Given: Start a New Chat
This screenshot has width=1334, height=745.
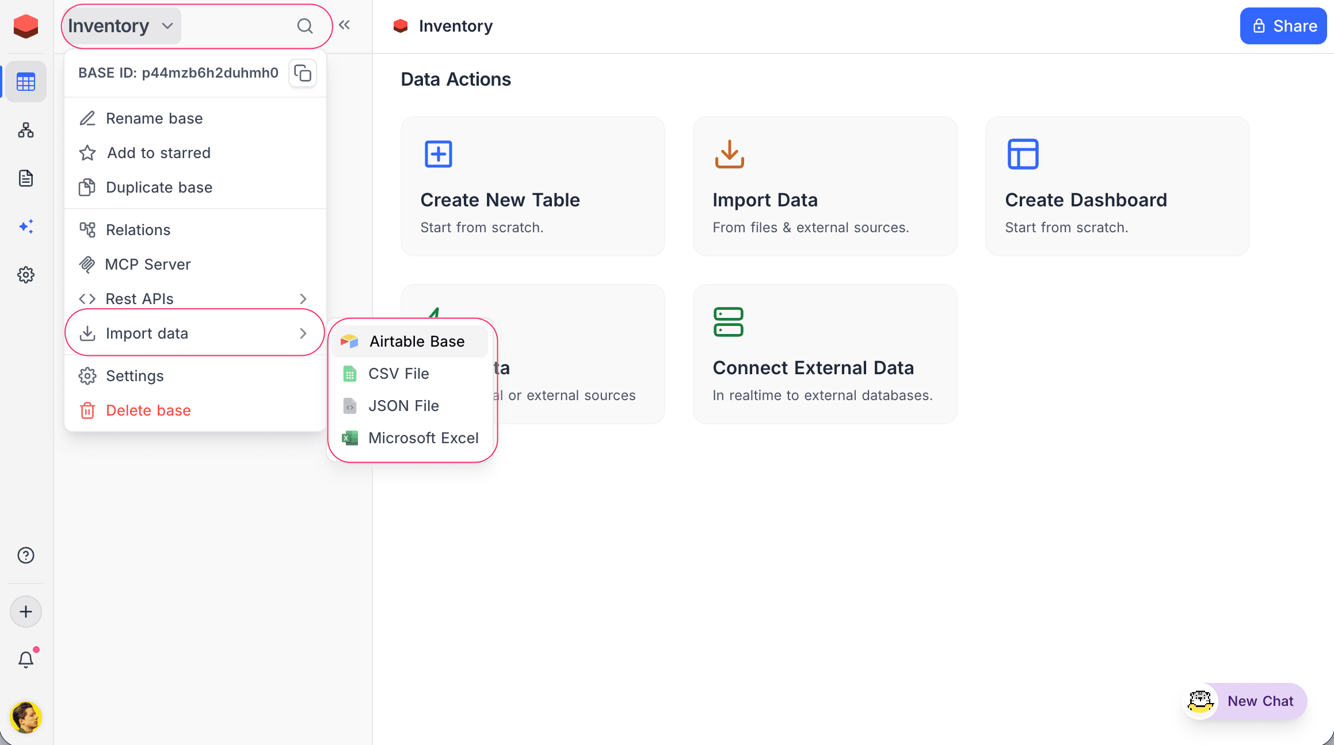Looking at the screenshot, I should (x=1259, y=701).
